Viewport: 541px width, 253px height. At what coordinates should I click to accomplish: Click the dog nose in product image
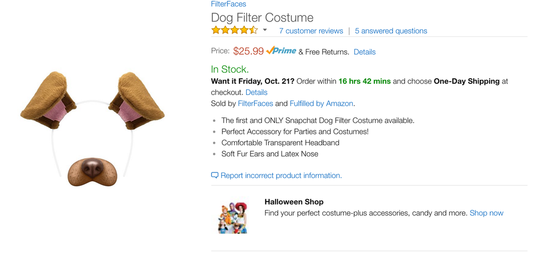point(92,170)
